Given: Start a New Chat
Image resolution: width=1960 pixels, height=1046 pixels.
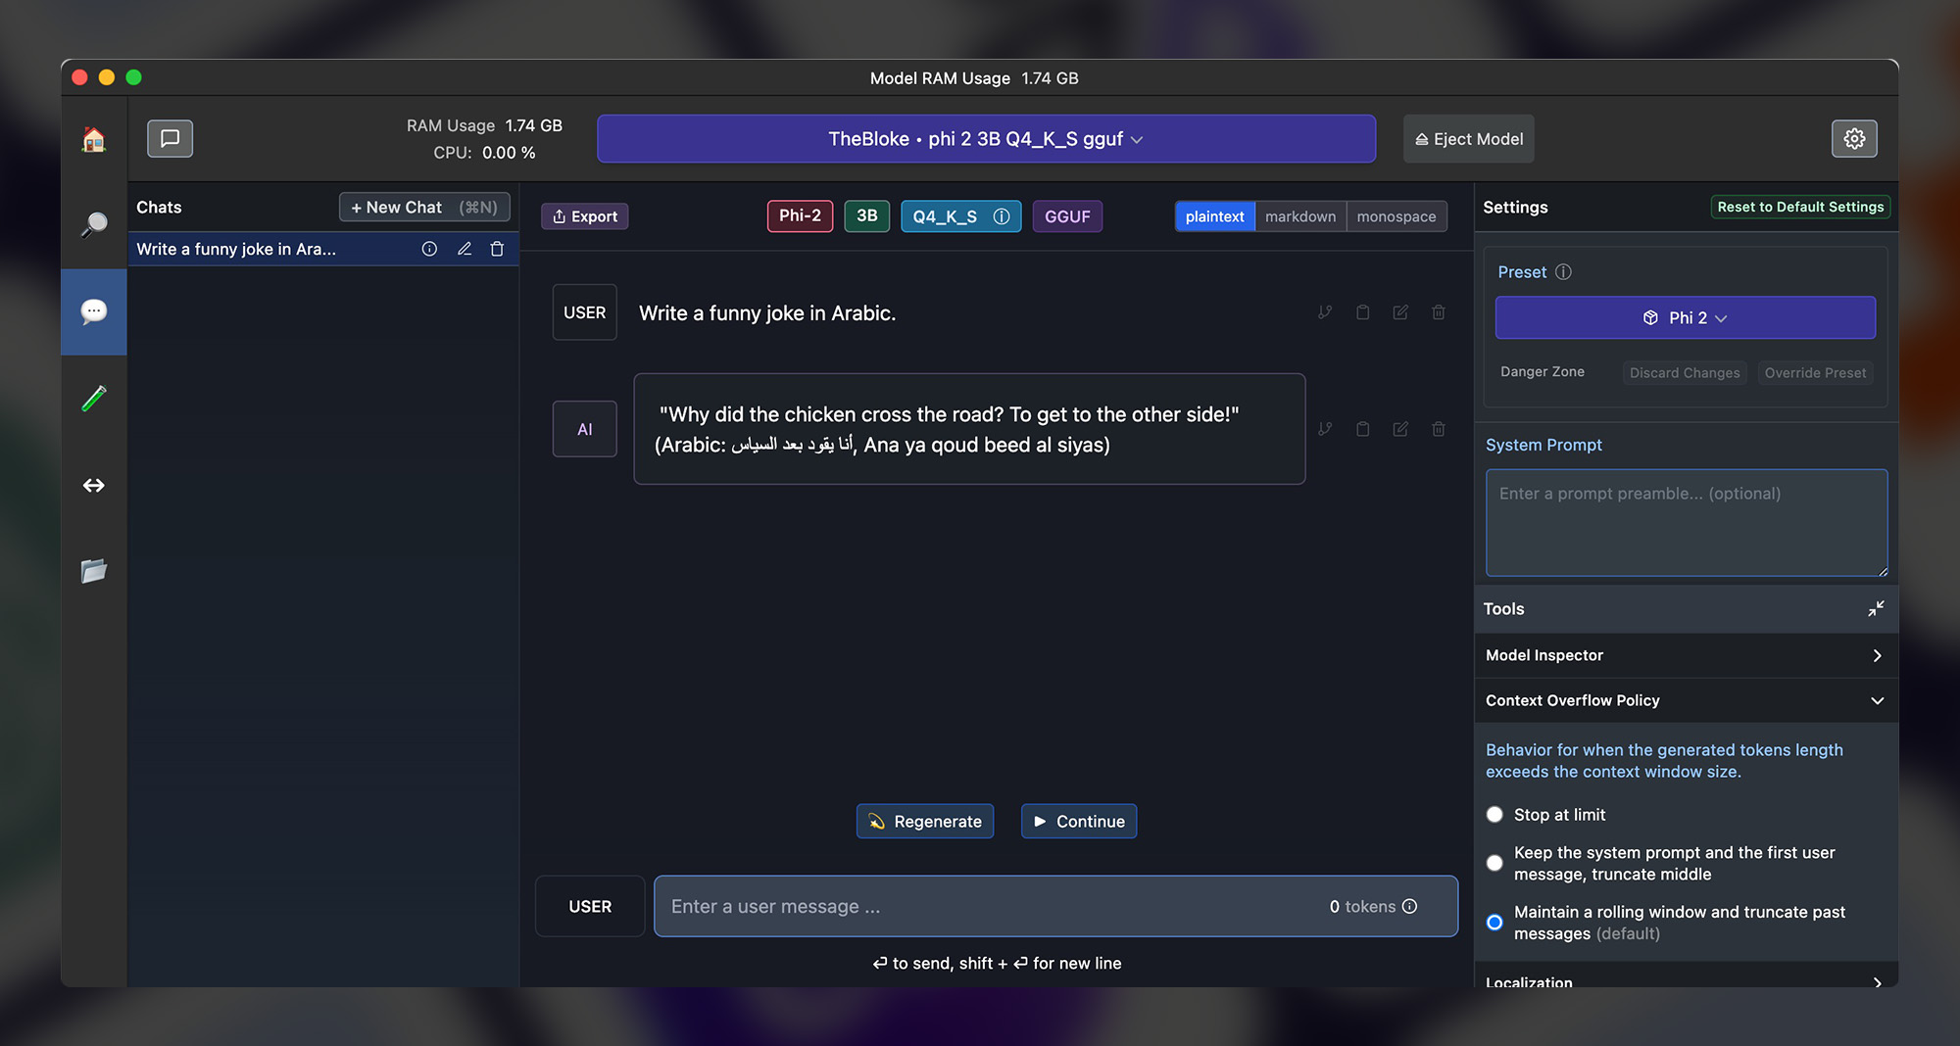Looking at the screenshot, I should point(424,207).
